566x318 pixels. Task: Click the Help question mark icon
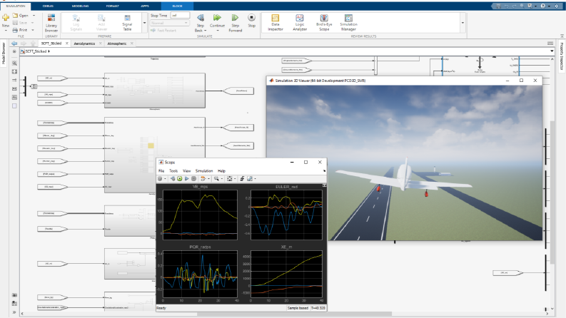[542, 6]
